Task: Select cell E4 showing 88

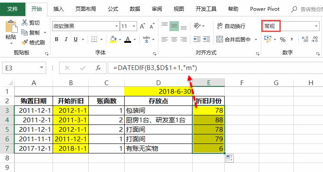Action: click(208, 120)
